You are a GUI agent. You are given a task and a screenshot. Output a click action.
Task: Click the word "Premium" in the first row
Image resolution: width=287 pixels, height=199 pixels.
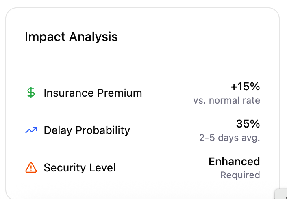120,93
